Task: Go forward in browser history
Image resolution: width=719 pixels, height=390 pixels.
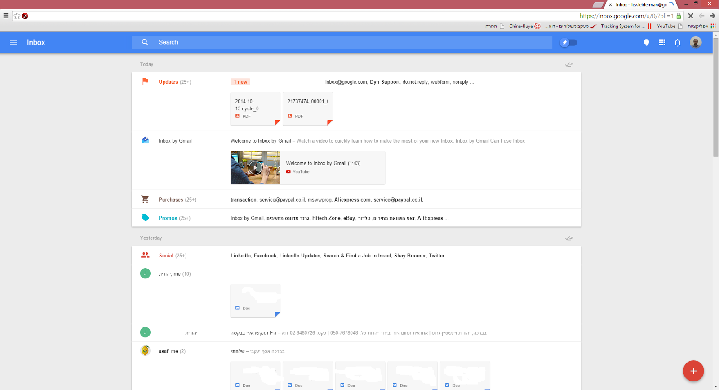Action: (x=712, y=16)
